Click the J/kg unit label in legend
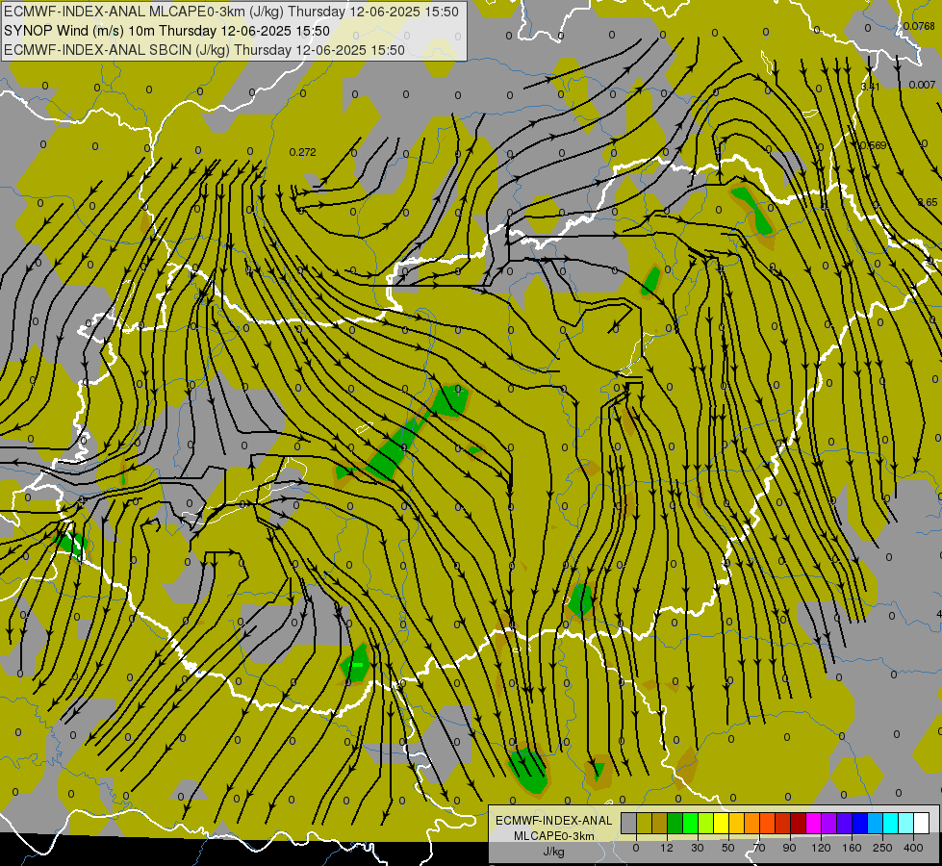Screen dimensions: 942x866 (x=553, y=852)
